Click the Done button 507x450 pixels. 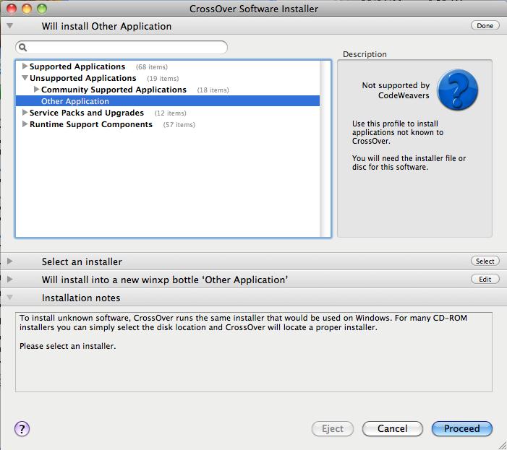click(485, 25)
